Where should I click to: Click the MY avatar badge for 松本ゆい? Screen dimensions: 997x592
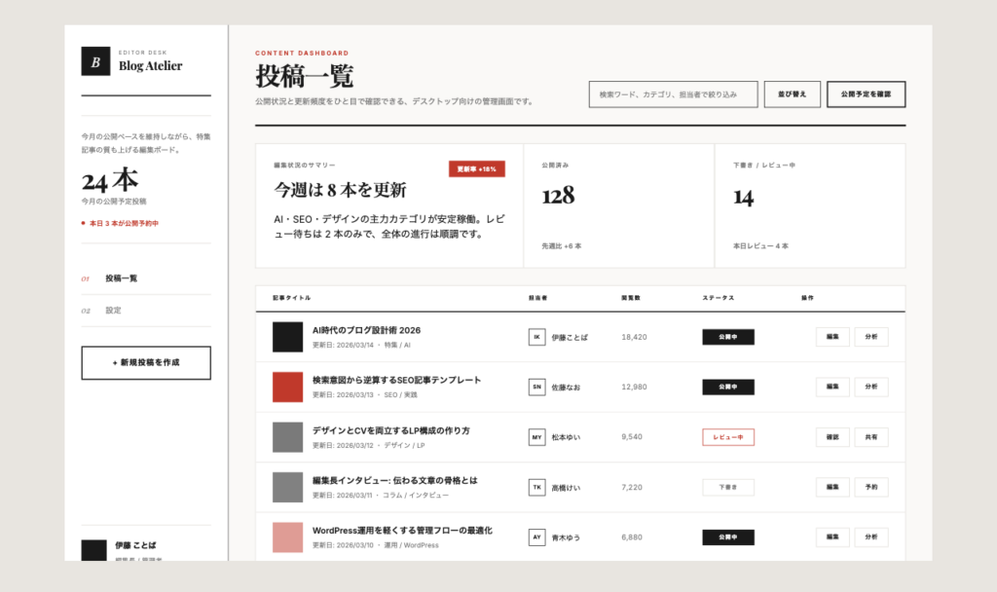536,437
